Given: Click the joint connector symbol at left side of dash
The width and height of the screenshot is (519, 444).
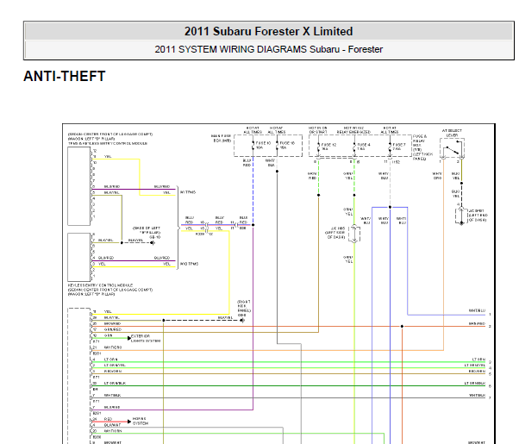Looking at the screenshot, I should pyautogui.click(x=353, y=234).
